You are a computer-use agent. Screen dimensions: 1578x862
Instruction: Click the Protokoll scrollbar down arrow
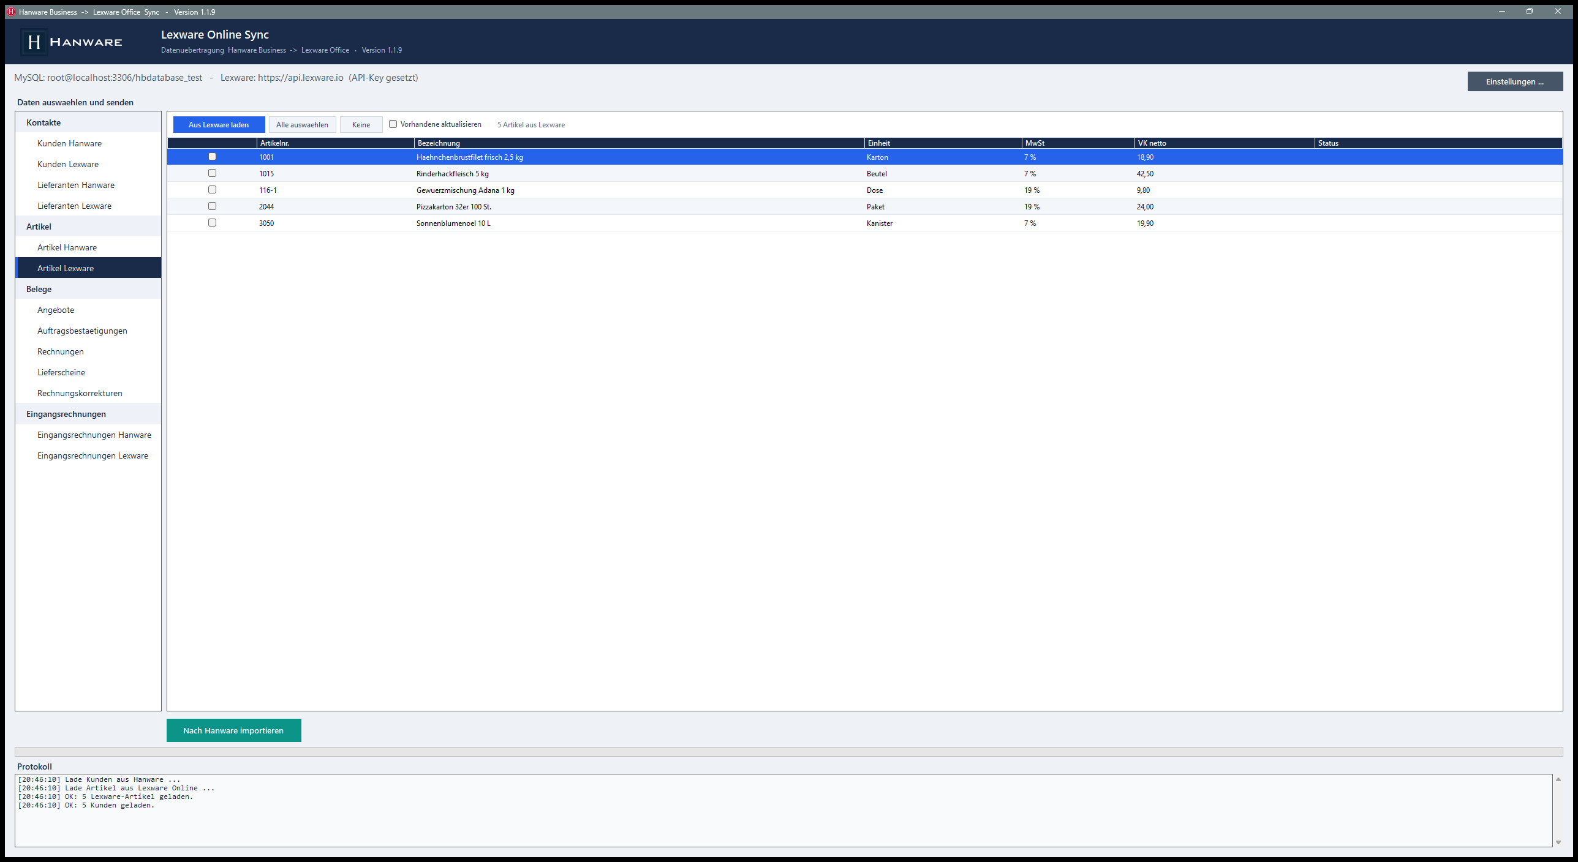[1558, 842]
